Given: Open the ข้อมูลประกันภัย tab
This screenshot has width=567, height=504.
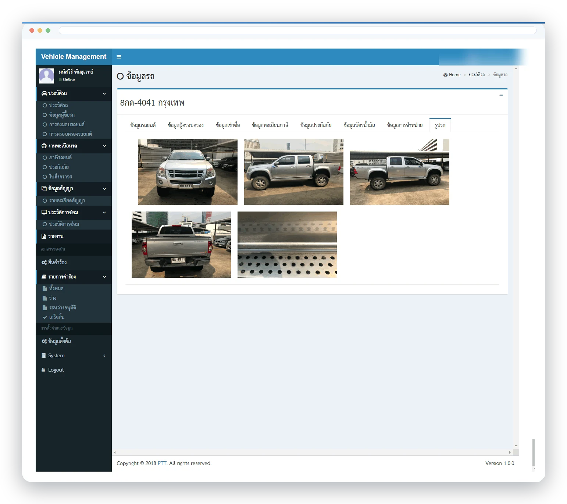Looking at the screenshot, I should pyautogui.click(x=316, y=125).
